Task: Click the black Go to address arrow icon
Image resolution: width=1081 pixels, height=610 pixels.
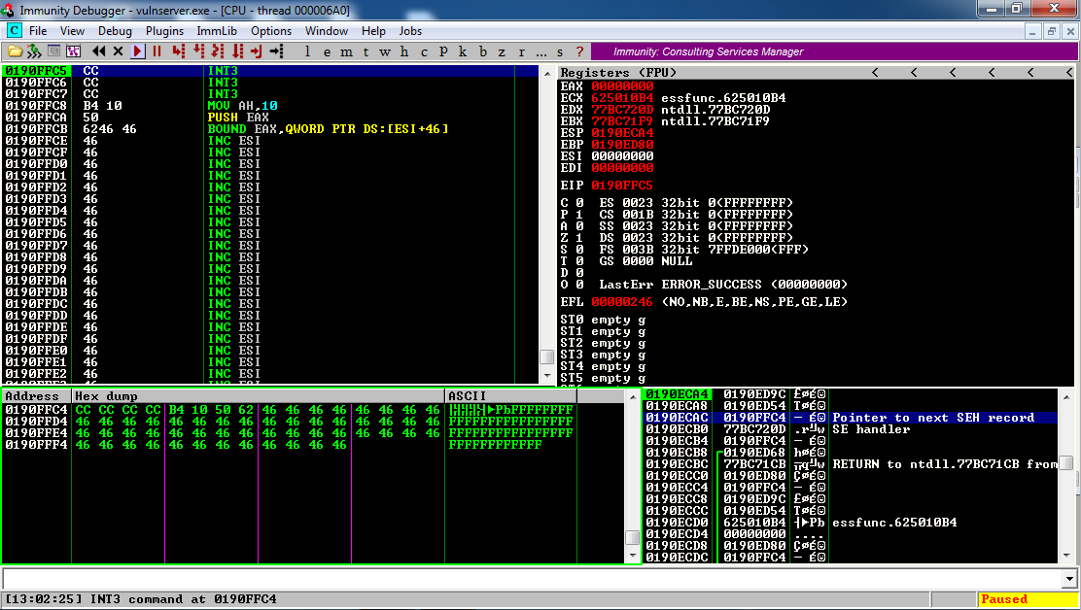Action: pyautogui.click(x=277, y=51)
